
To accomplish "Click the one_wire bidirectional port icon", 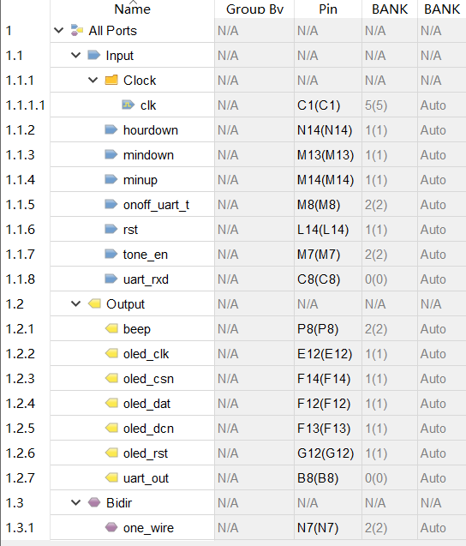I will 111,527.
